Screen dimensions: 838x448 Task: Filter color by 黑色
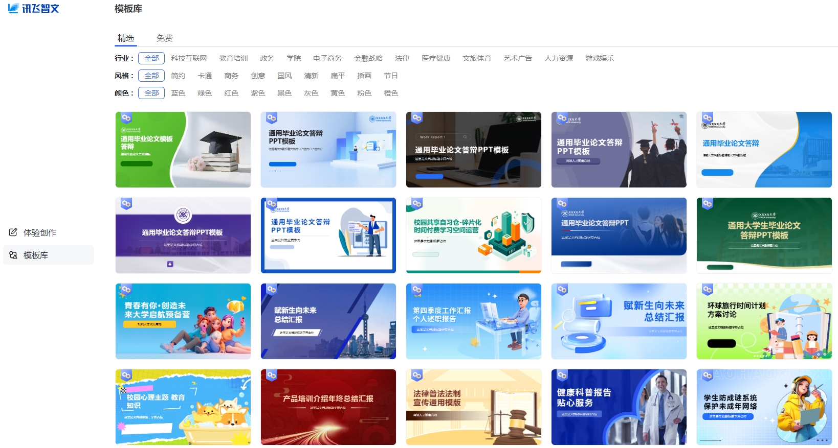(284, 93)
